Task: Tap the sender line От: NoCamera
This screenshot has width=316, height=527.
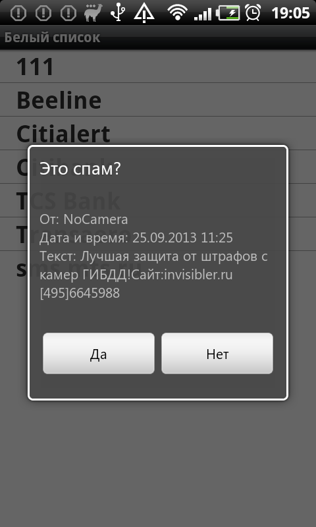Action: 84,219
